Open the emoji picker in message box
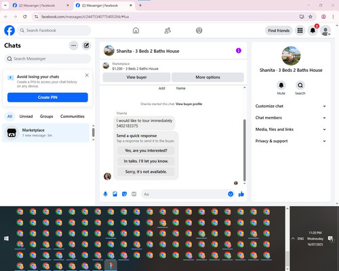Screen dimensions: 339x271 (x=231, y=194)
